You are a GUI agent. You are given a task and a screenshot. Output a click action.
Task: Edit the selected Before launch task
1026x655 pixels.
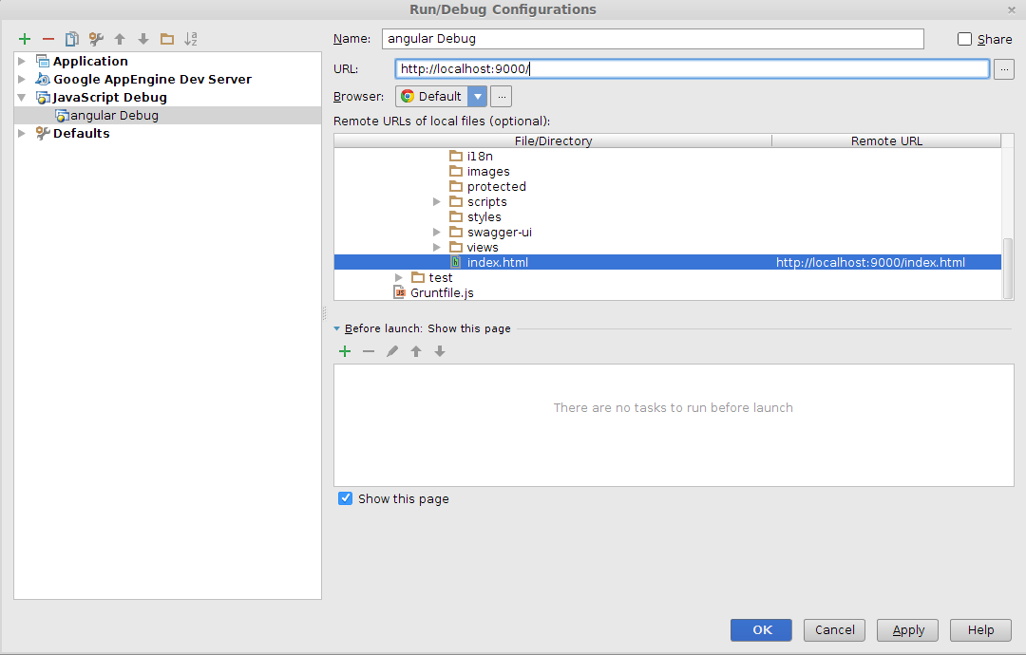pyautogui.click(x=392, y=350)
